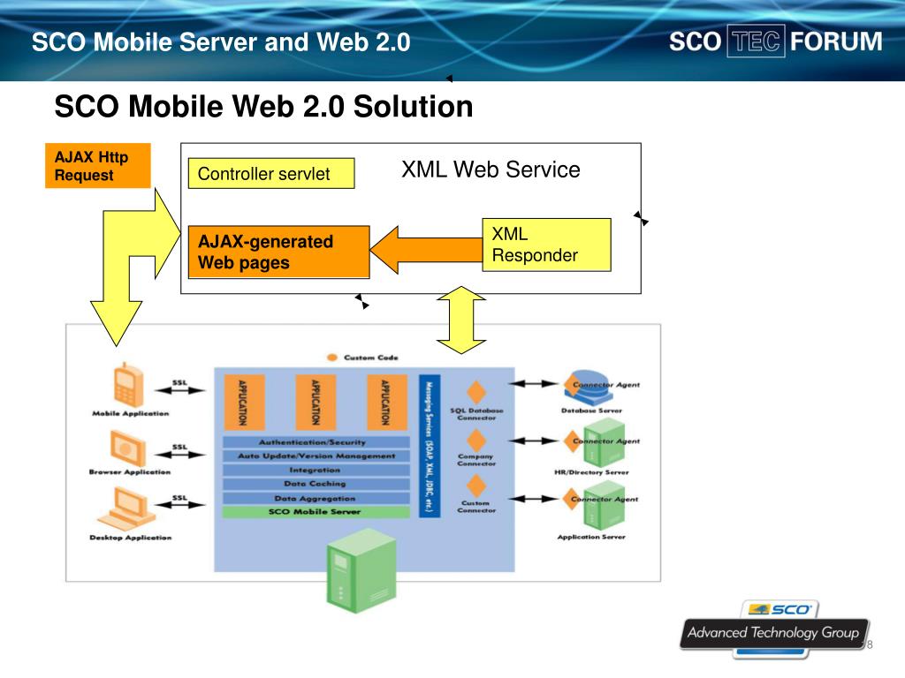
Task: Click the XML Responder box
Action: (x=546, y=245)
